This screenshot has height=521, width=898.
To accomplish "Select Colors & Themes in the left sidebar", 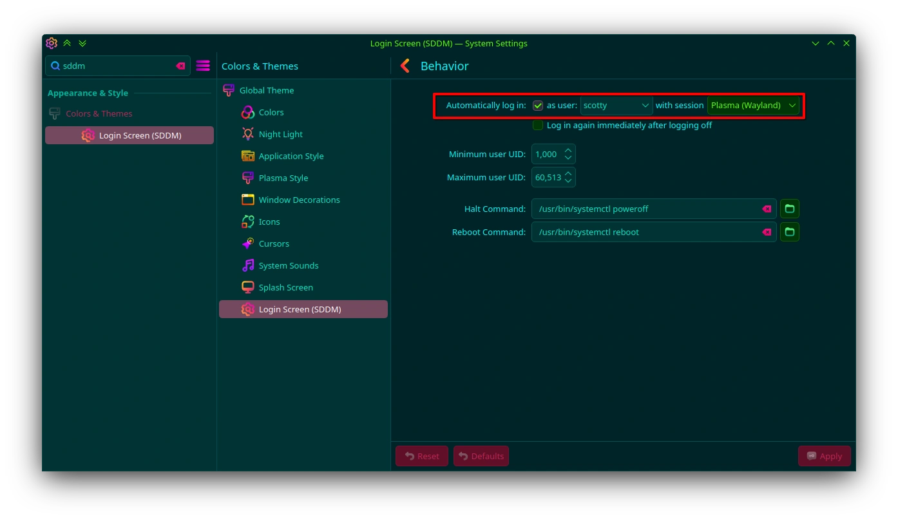I will click(129, 113).
